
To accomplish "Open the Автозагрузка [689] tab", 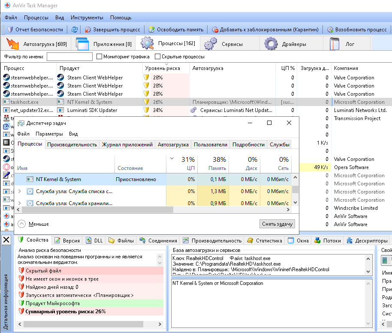I will click(x=36, y=44).
